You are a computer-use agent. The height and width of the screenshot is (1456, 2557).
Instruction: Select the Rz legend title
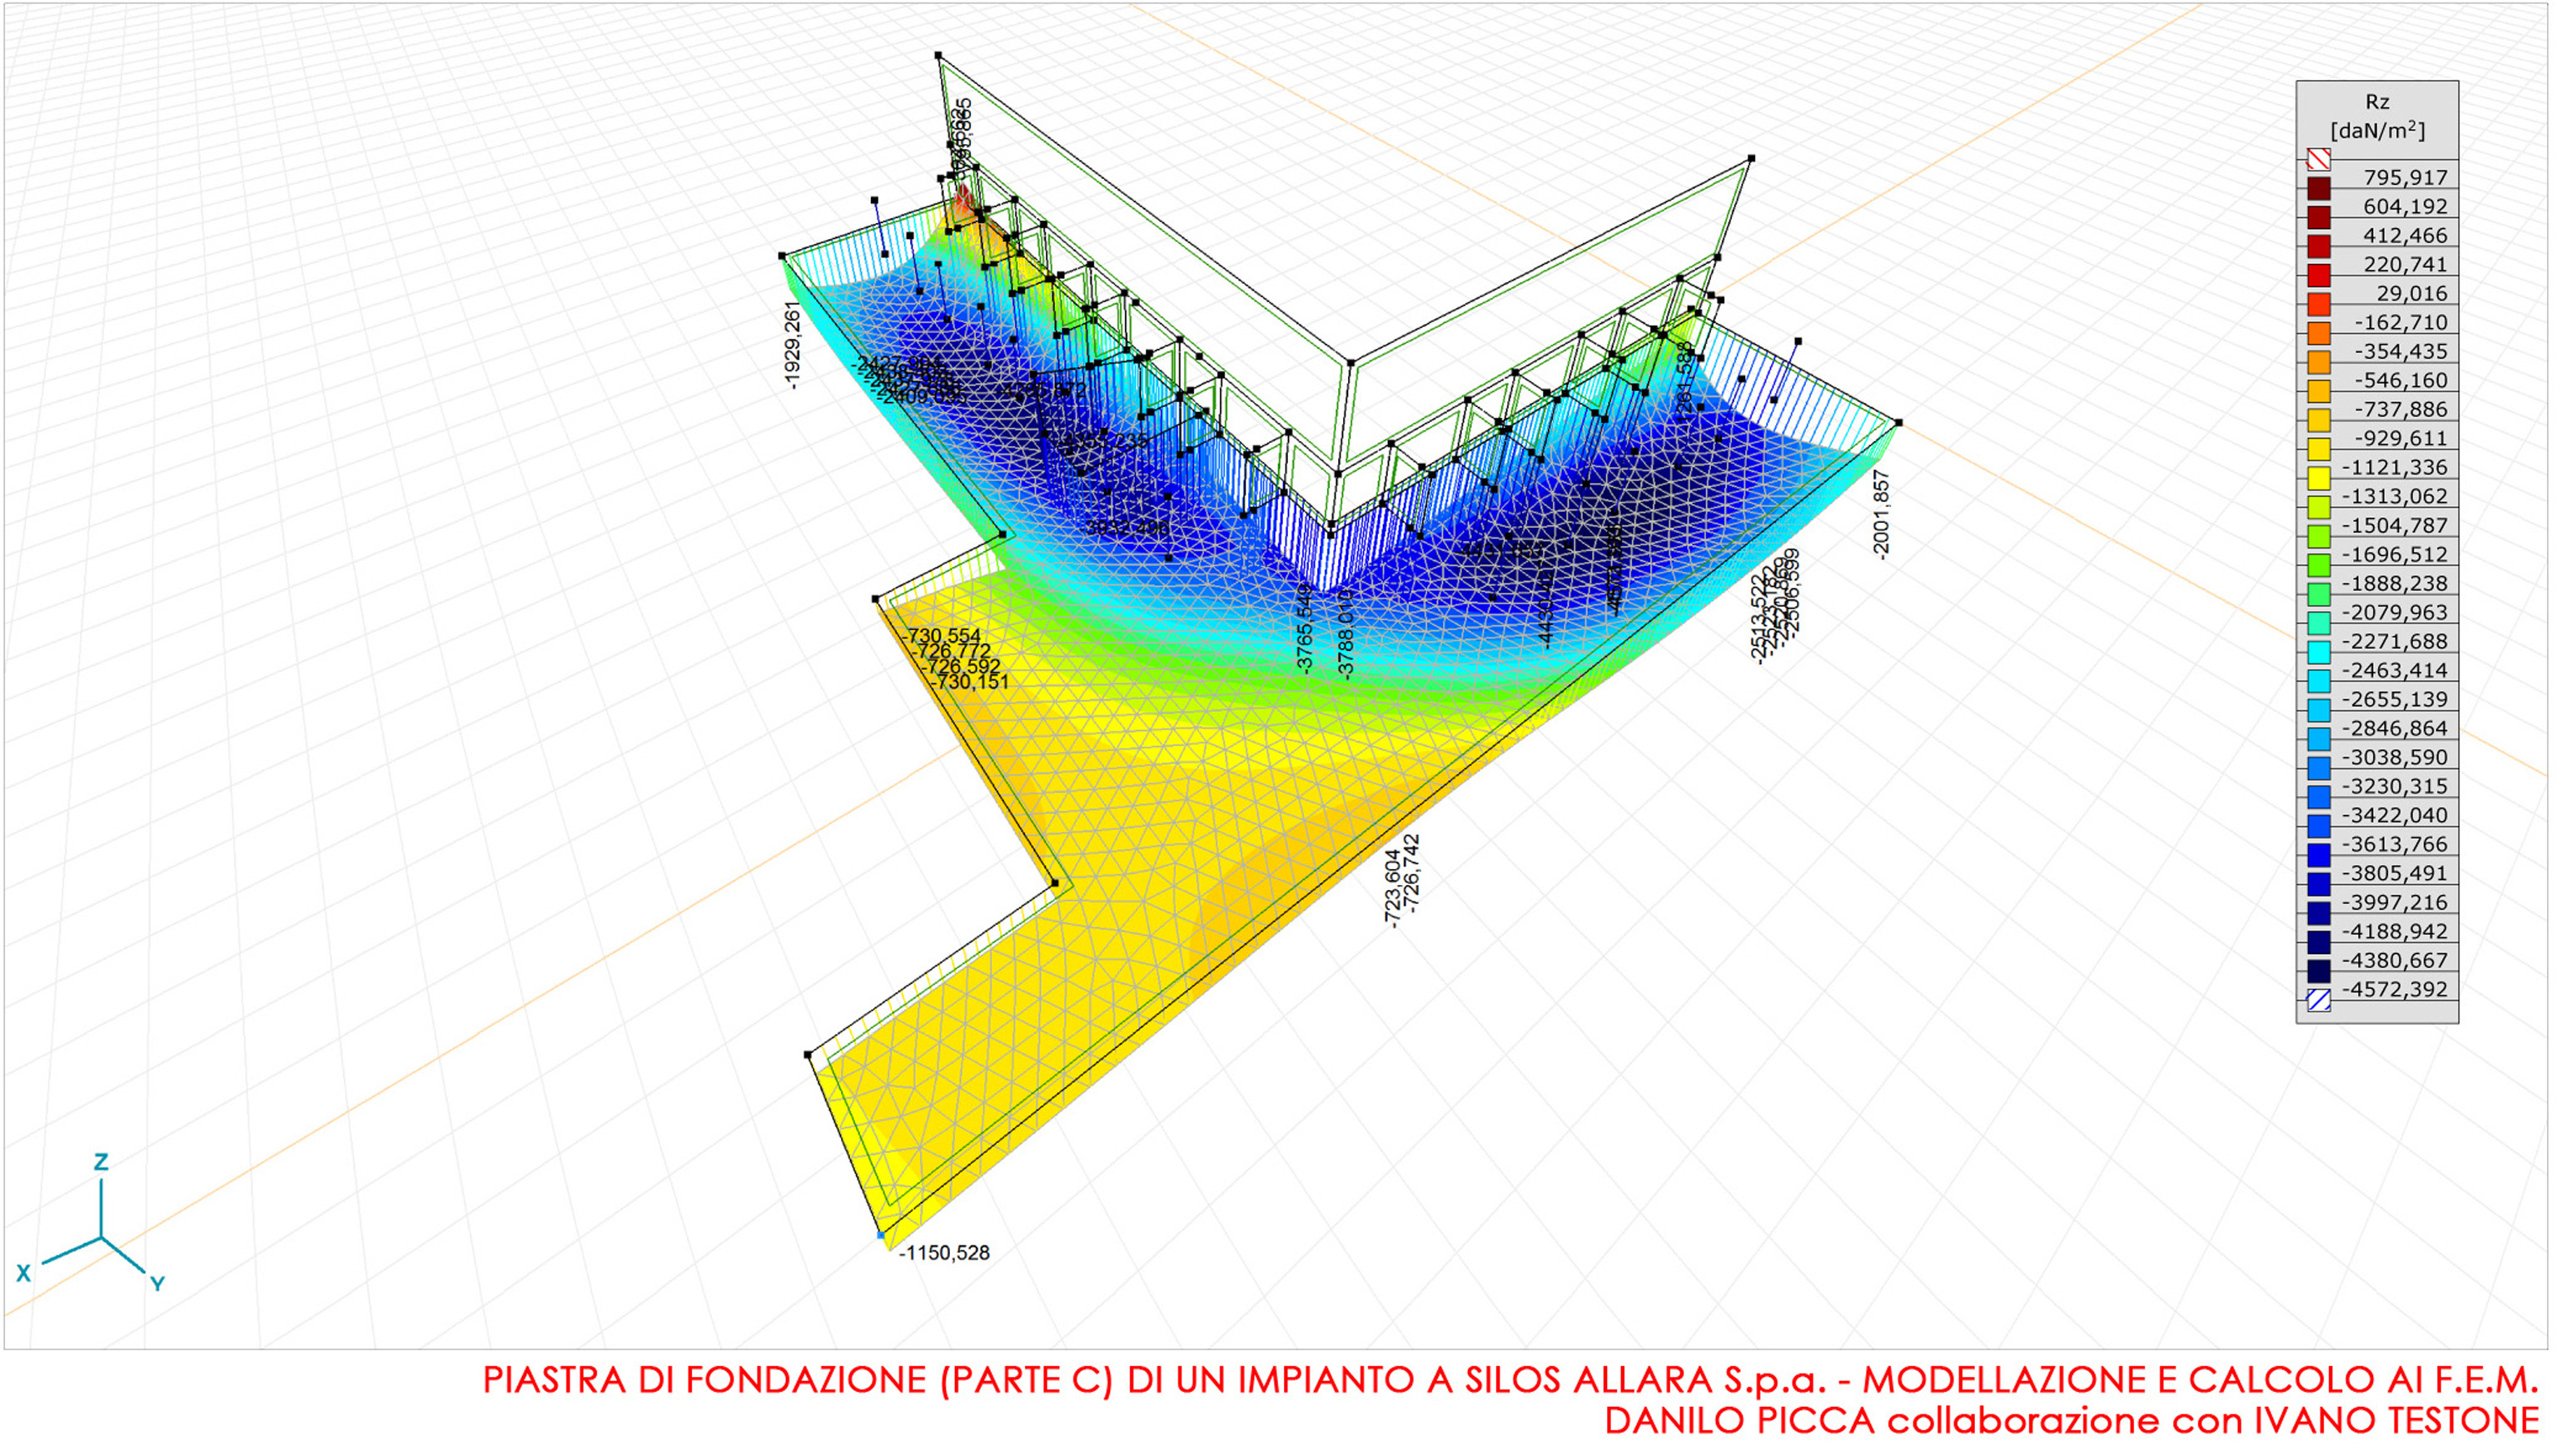tap(2377, 102)
